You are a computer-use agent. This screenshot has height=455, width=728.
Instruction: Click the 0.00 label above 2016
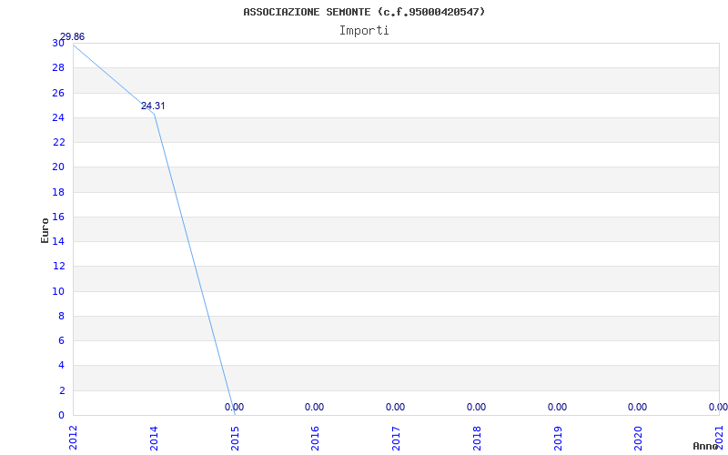[314, 407]
